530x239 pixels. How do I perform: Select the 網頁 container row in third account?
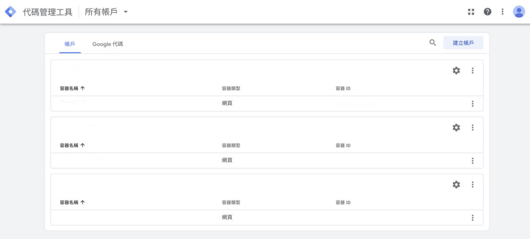[x=227, y=217]
